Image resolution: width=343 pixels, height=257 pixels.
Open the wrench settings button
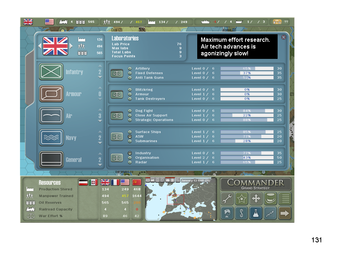tap(227, 199)
